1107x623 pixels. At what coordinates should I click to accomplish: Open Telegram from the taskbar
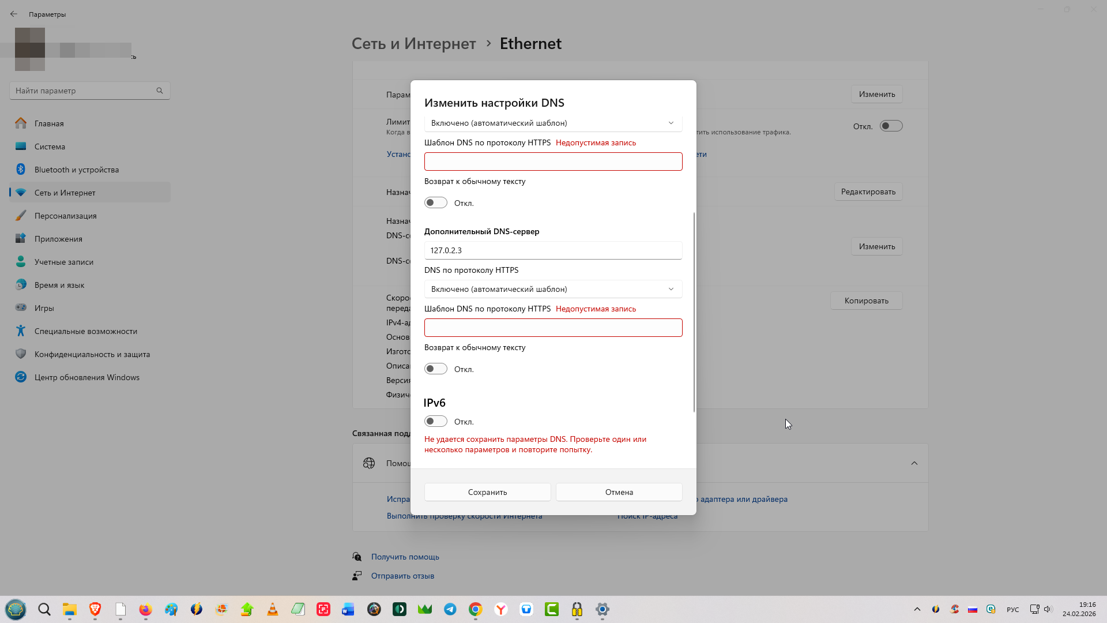450,609
